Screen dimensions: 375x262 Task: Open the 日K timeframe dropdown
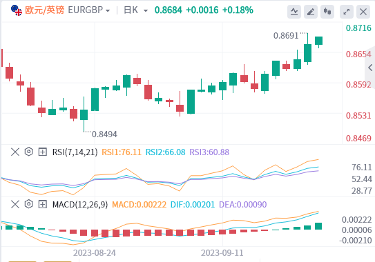pyautogui.click(x=136, y=10)
